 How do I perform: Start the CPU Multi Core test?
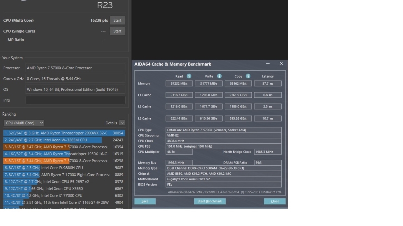[117, 20]
